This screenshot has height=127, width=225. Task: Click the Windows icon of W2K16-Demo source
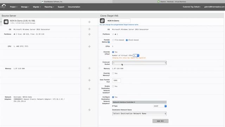click(6, 22)
